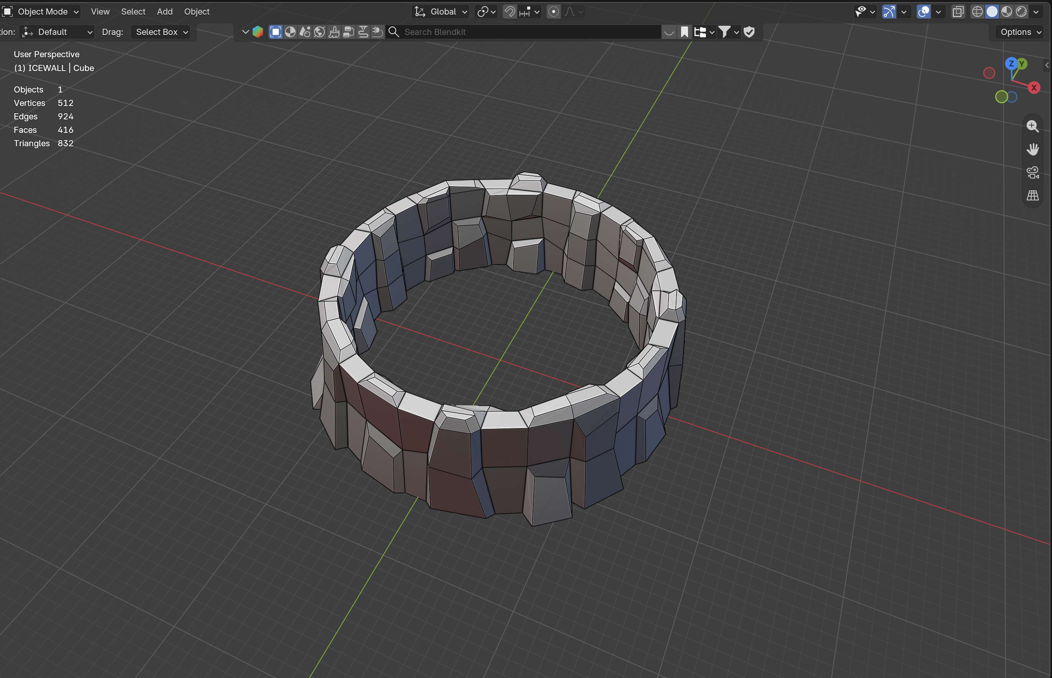The height and width of the screenshot is (678, 1052).
Task: Toggle the BlendKit asset bar button
Action: (x=669, y=32)
